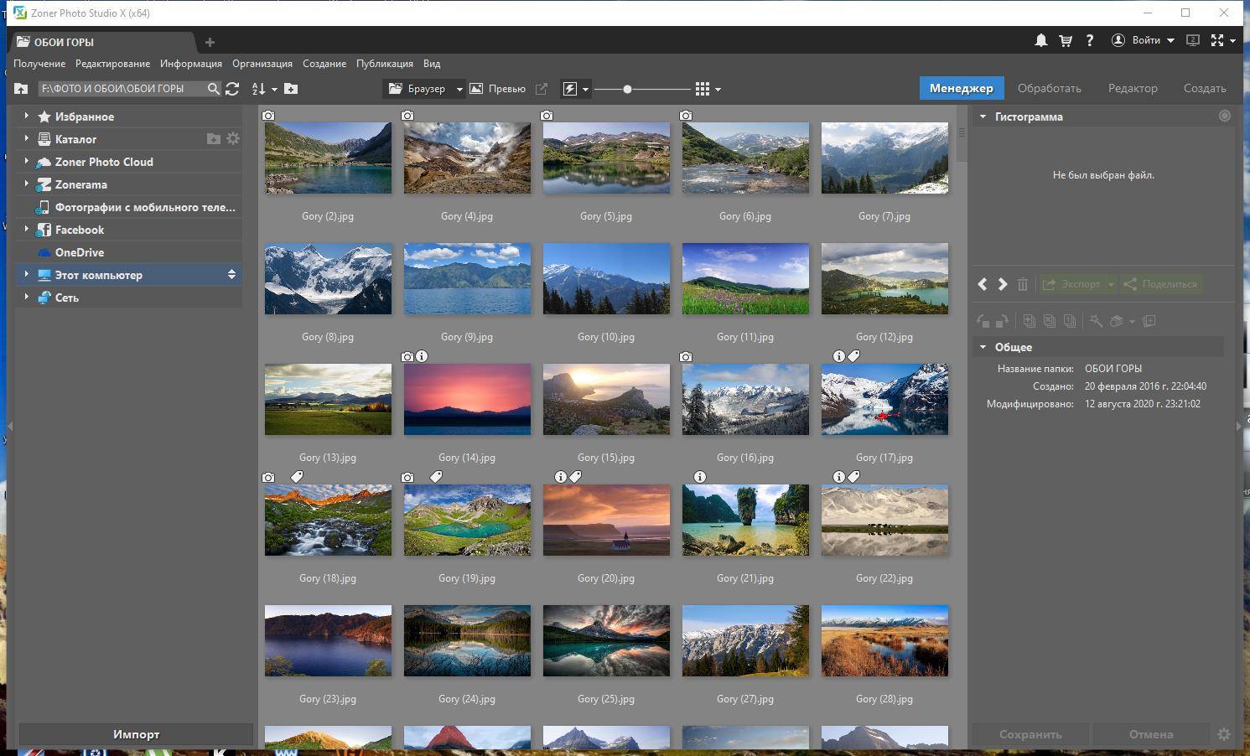Open help question mark icon
The image size is (1250, 756).
[1090, 40]
